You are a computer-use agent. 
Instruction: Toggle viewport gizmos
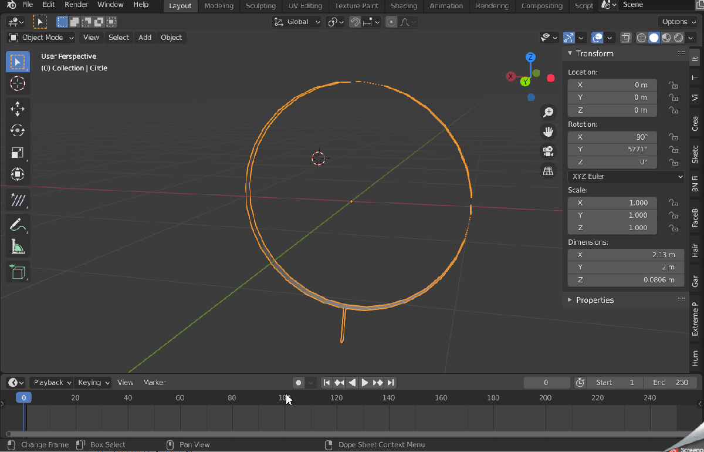point(568,38)
